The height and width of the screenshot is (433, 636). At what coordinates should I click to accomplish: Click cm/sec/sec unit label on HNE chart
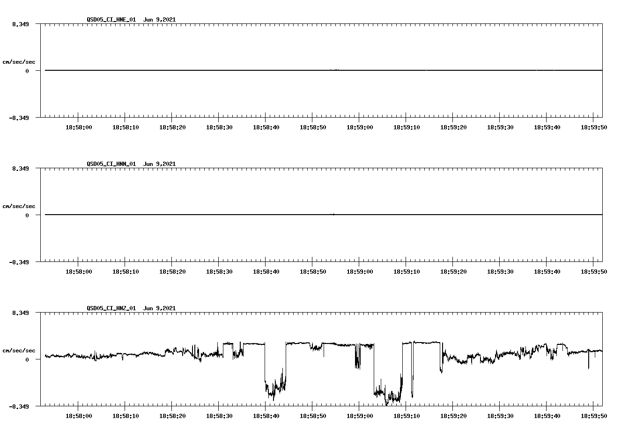click(19, 62)
